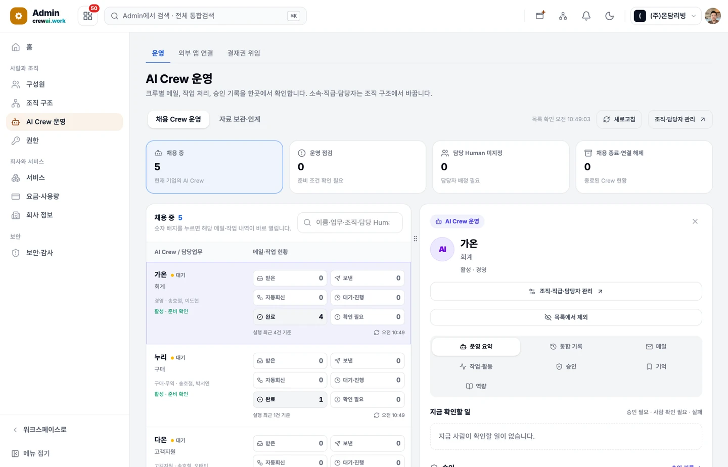The width and height of the screenshot is (728, 467).
Task: Select the 메일 detail tab
Action: click(x=656, y=347)
